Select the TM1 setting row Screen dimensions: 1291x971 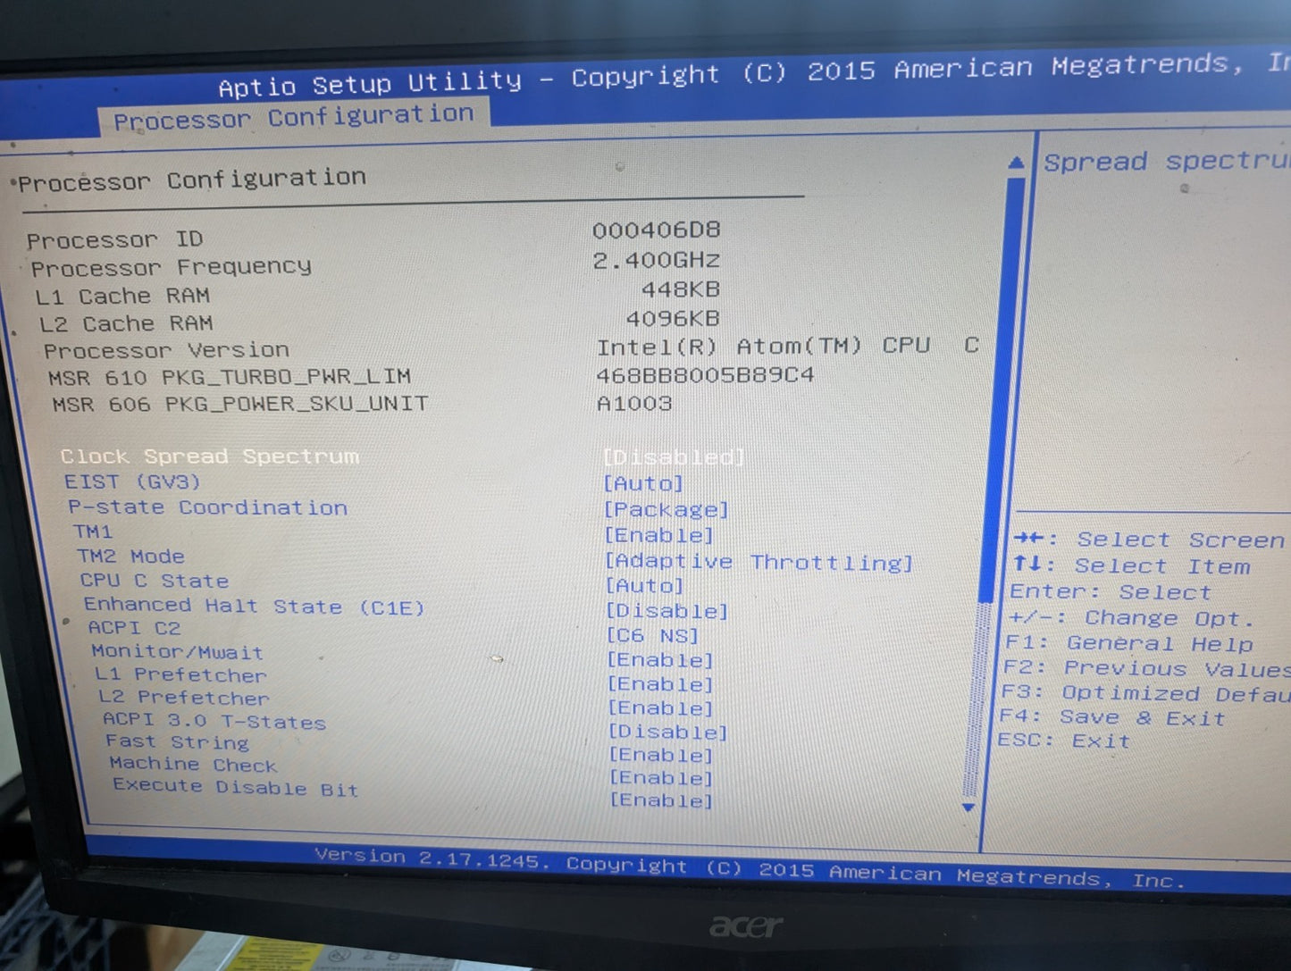click(93, 532)
